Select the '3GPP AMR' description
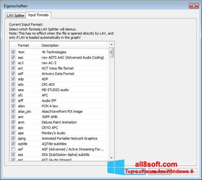Viewport: 202px width, 180px height. pyautogui.click(x=50, y=117)
